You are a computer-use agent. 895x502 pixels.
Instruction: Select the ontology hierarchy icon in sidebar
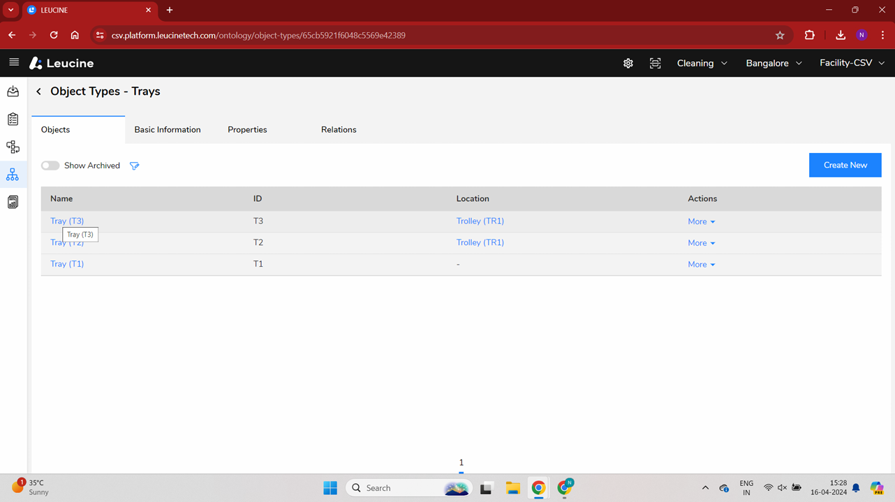pos(13,175)
